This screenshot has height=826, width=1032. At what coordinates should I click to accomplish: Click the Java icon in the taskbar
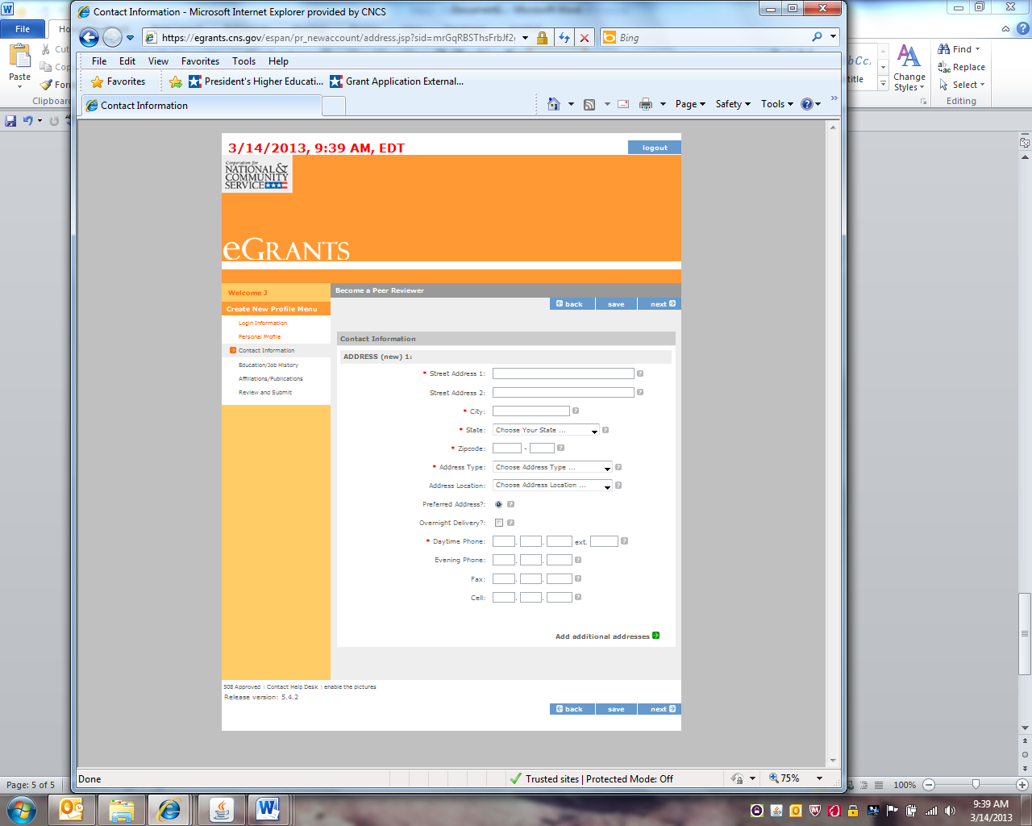click(x=222, y=810)
